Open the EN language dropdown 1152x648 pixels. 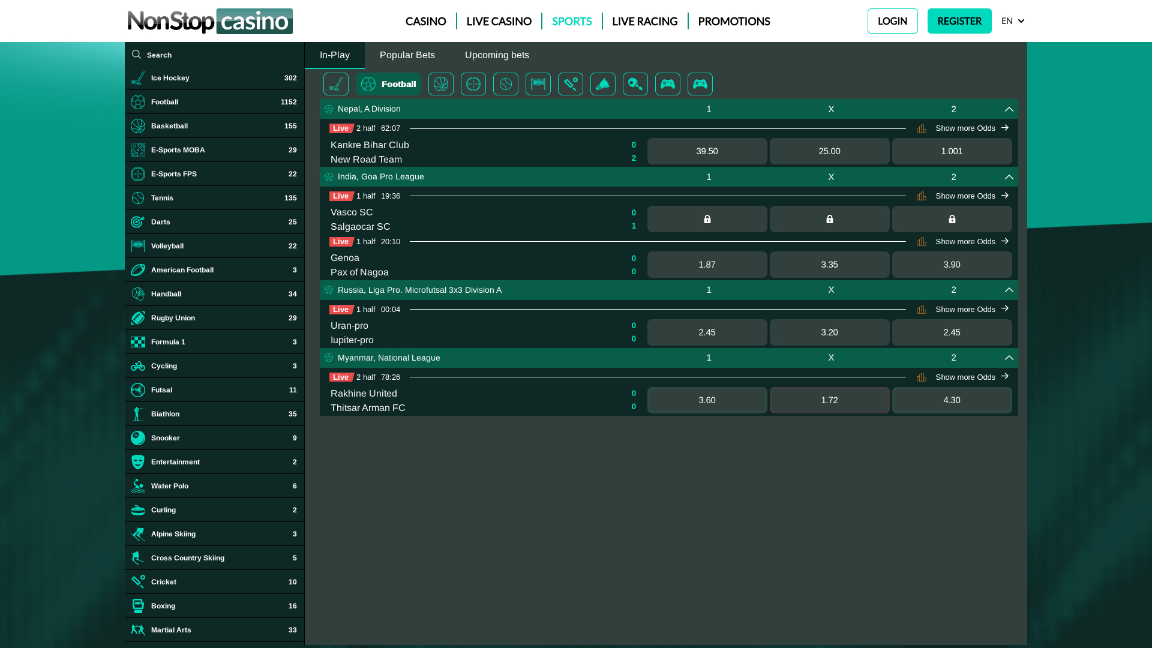point(1012,20)
